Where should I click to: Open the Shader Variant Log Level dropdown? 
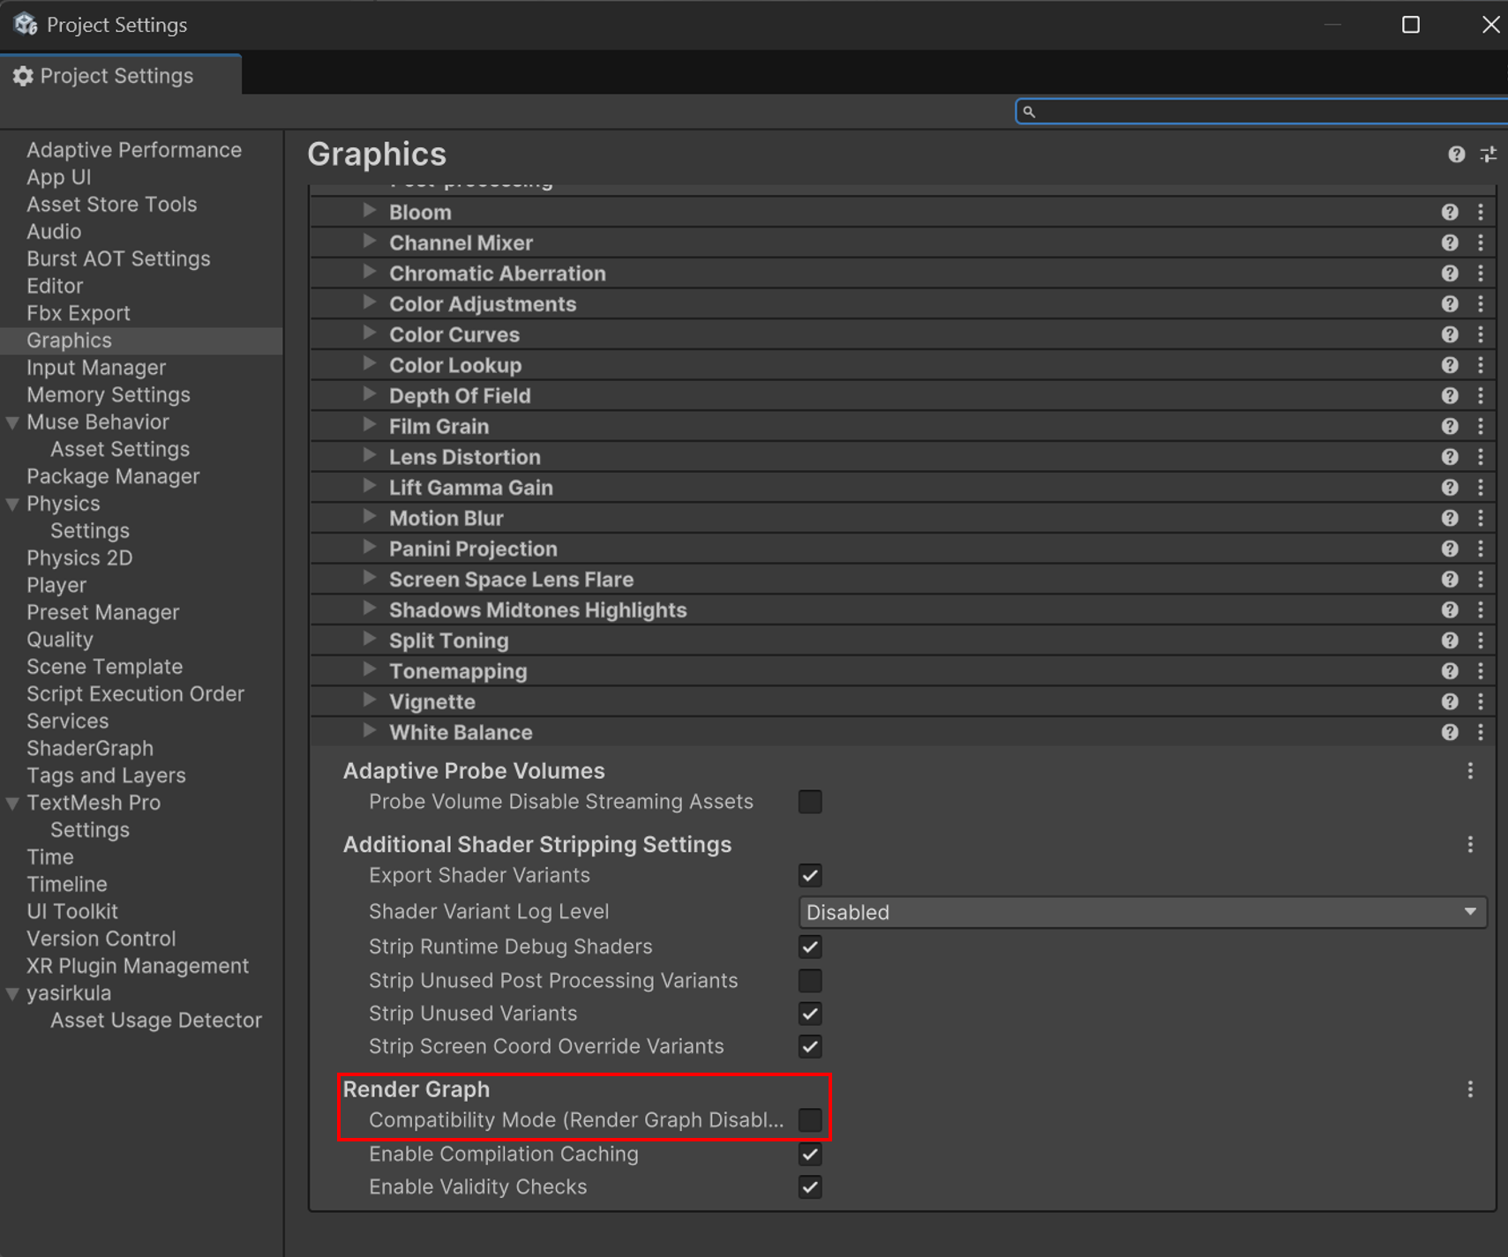pos(1142,911)
